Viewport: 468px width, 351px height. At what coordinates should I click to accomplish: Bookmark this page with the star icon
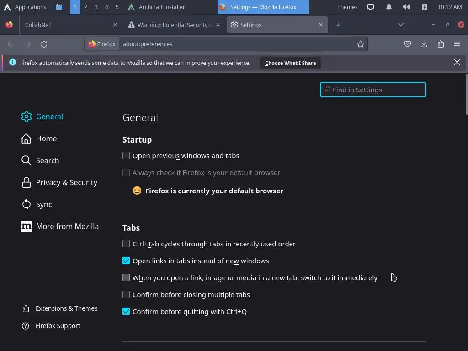point(361,44)
